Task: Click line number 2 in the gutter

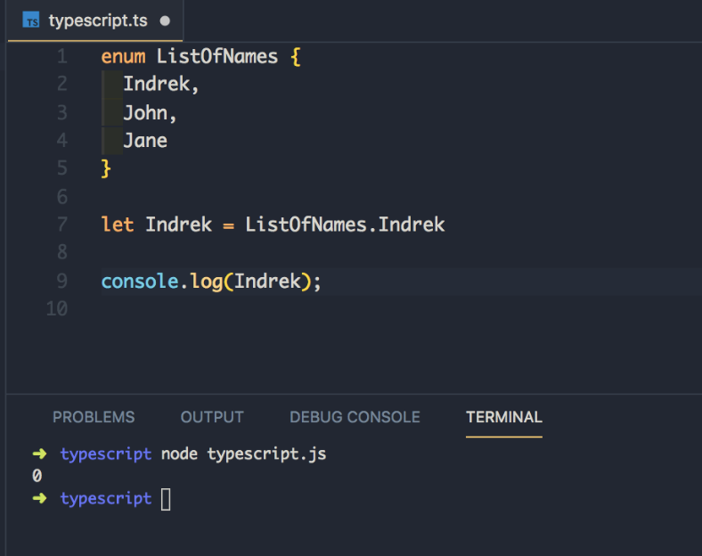Action: 62,84
